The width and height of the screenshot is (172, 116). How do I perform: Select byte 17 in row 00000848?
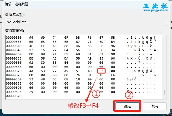(31, 50)
